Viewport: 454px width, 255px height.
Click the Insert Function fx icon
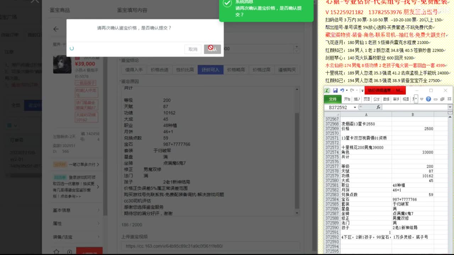(378, 107)
